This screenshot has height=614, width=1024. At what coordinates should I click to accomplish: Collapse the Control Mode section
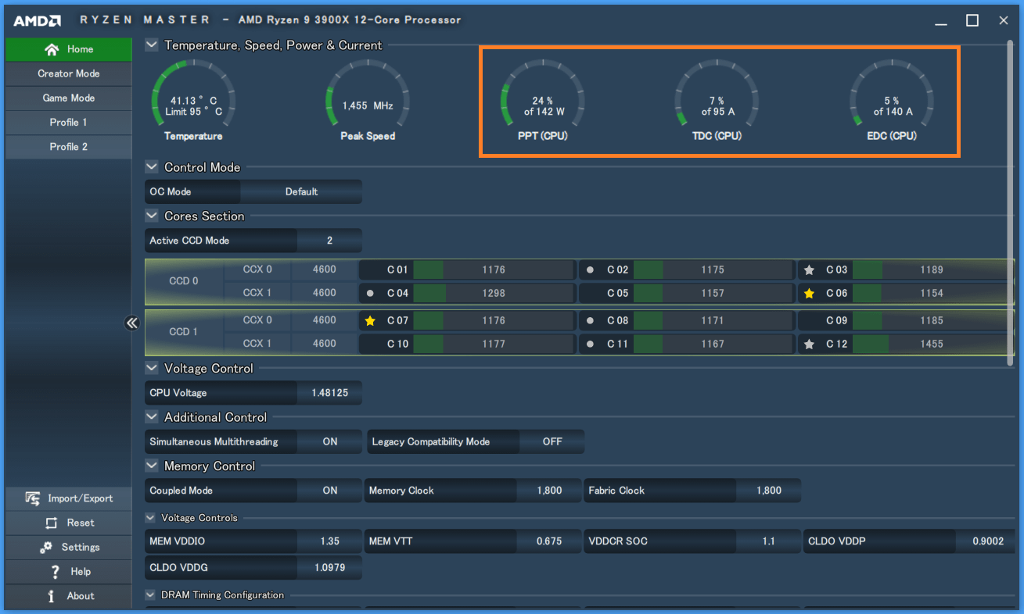tap(152, 167)
